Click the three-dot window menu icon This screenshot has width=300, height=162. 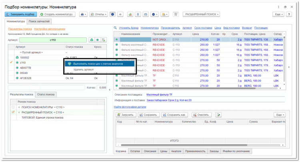pyautogui.click(x=278, y=7)
